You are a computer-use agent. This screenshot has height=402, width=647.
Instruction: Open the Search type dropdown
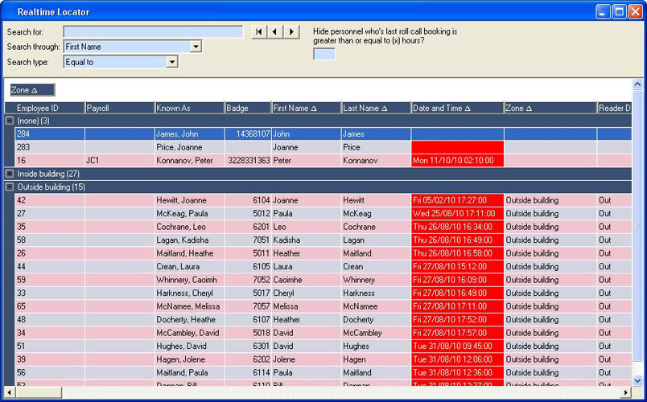tap(171, 61)
